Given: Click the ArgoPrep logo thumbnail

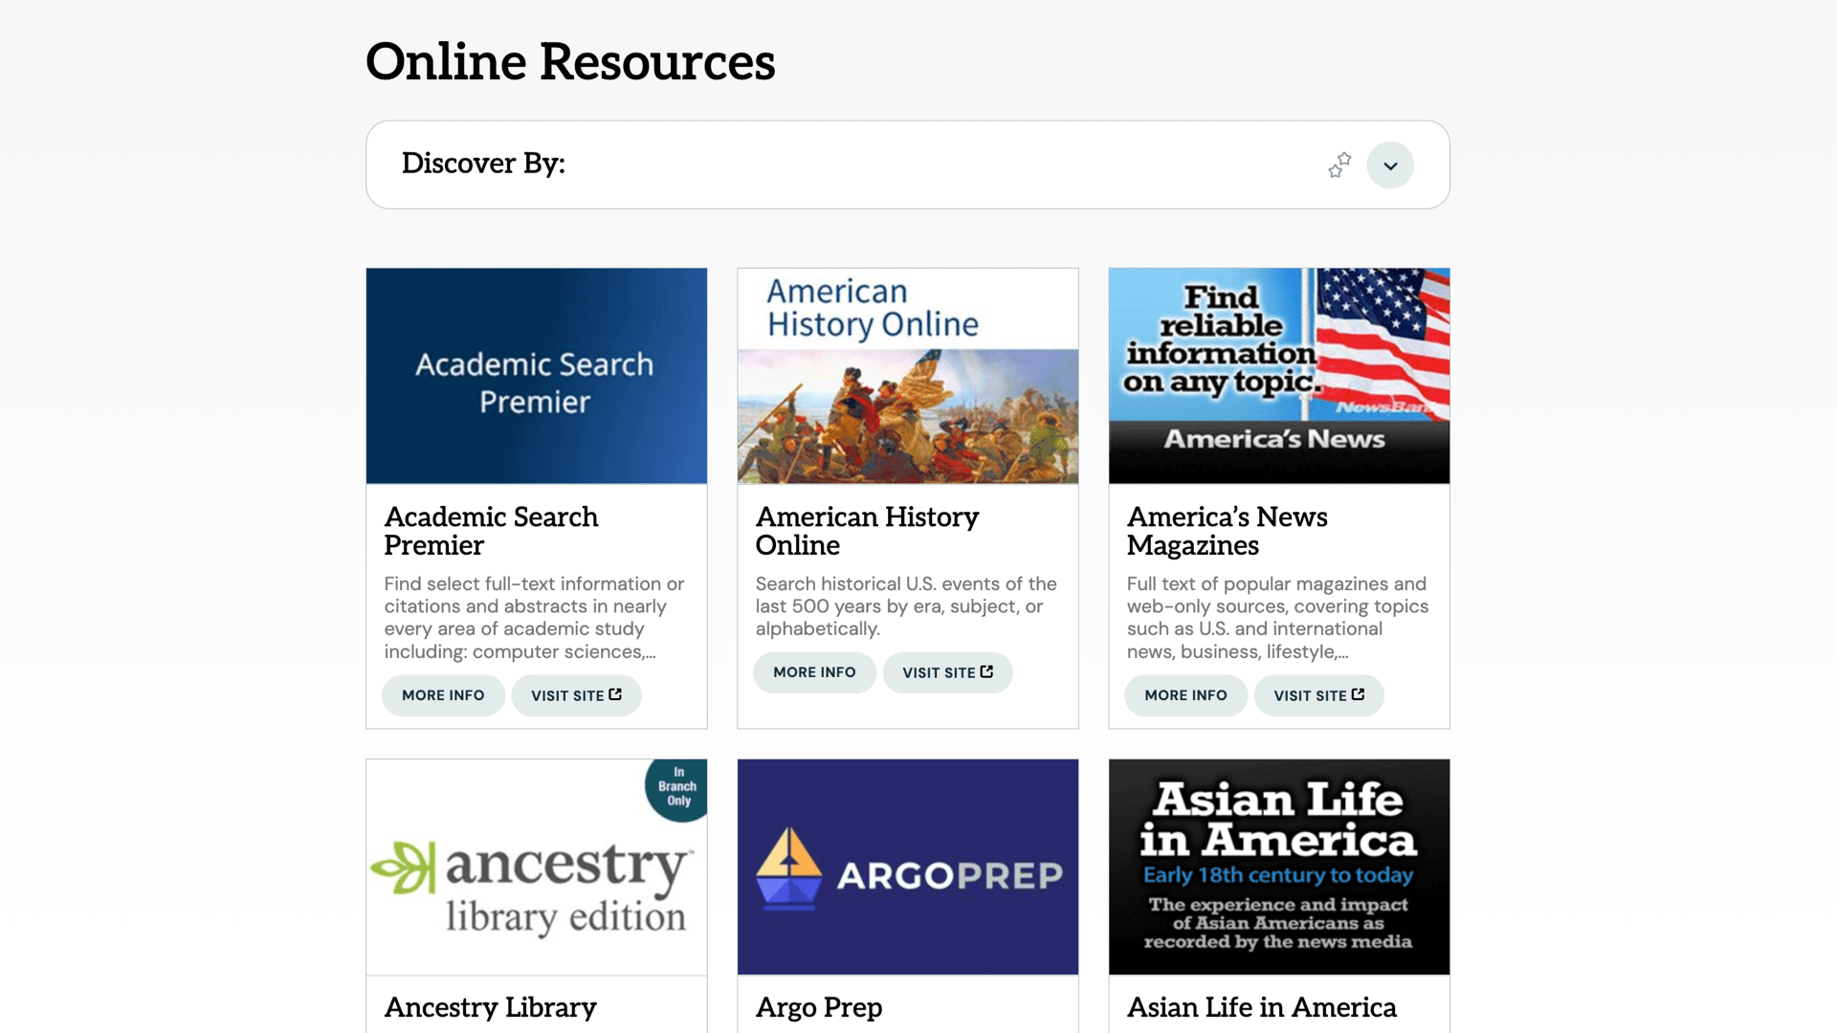Looking at the screenshot, I should coord(907,867).
